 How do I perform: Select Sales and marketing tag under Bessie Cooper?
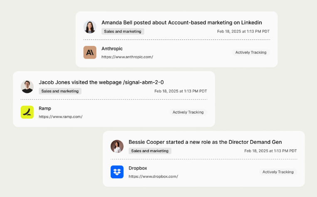click(150, 151)
